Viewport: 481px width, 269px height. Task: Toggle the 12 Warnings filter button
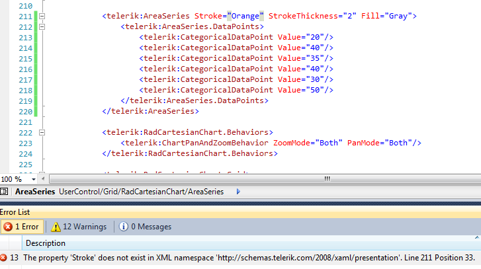click(79, 227)
